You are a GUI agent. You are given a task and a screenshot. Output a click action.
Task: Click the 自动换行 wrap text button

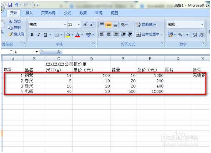(146, 25)
